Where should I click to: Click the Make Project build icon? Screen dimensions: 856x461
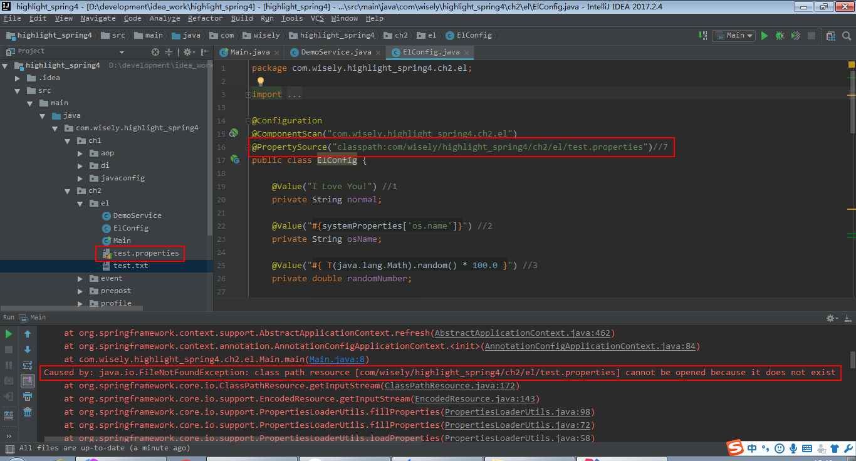click(x=703, y=36)
